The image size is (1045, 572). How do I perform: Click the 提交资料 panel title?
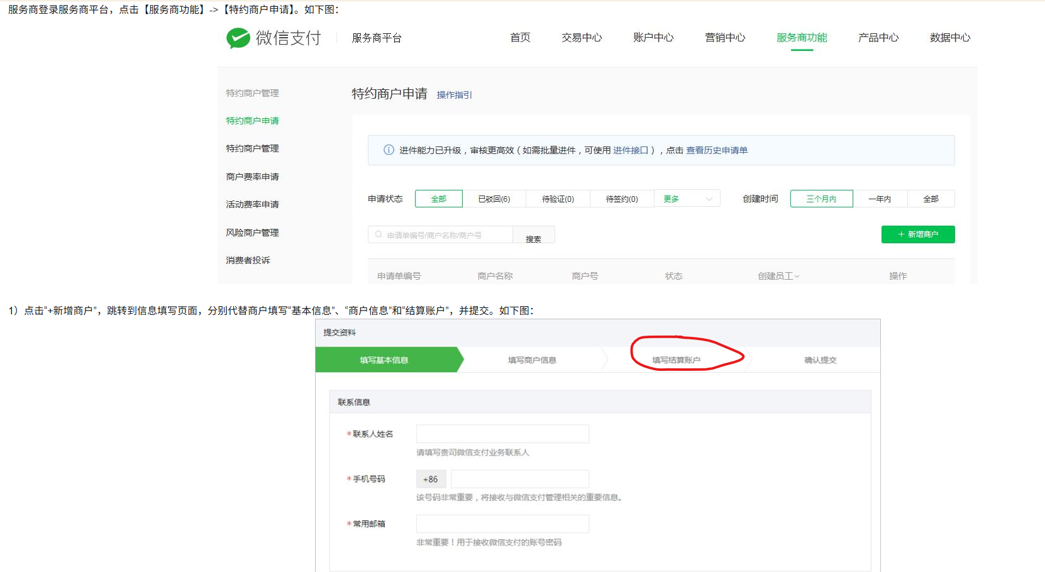pyautogui.click(x=340, y=333)
